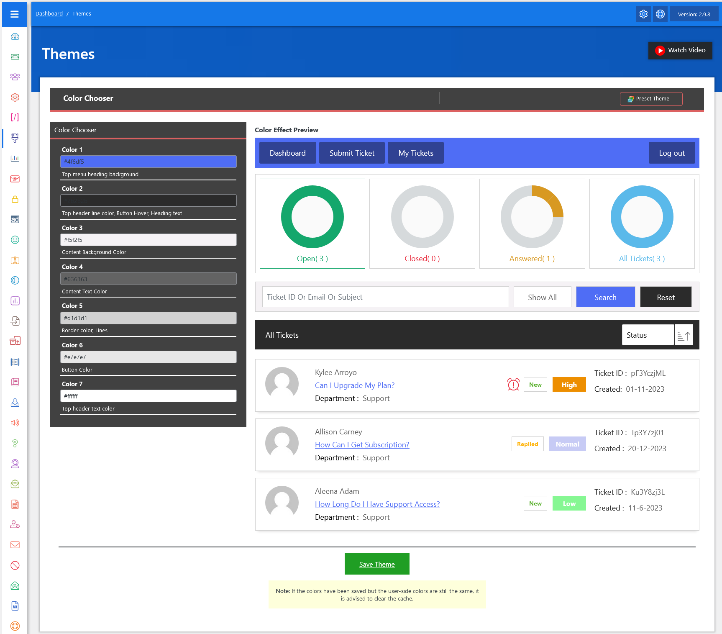This screenshot has height=634, width=722.
Task: Click the settings gear in top bar
Action: coord(643,14)
